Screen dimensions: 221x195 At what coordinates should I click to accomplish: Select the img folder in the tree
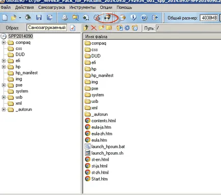(19, 79)
